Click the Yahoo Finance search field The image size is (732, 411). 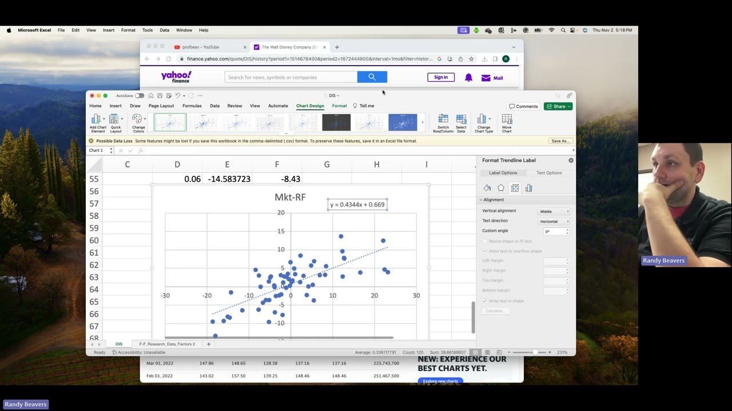point(291,77)
